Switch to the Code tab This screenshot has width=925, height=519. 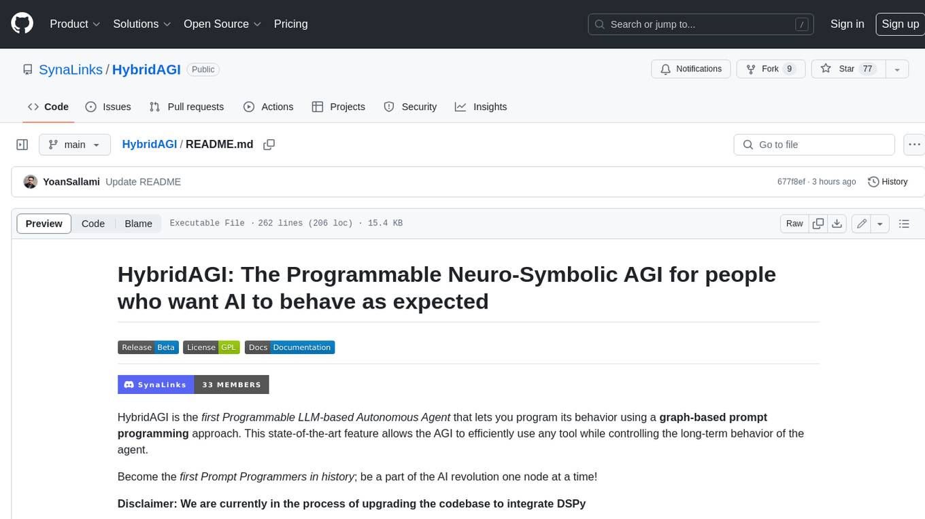[x=48, y=107]
